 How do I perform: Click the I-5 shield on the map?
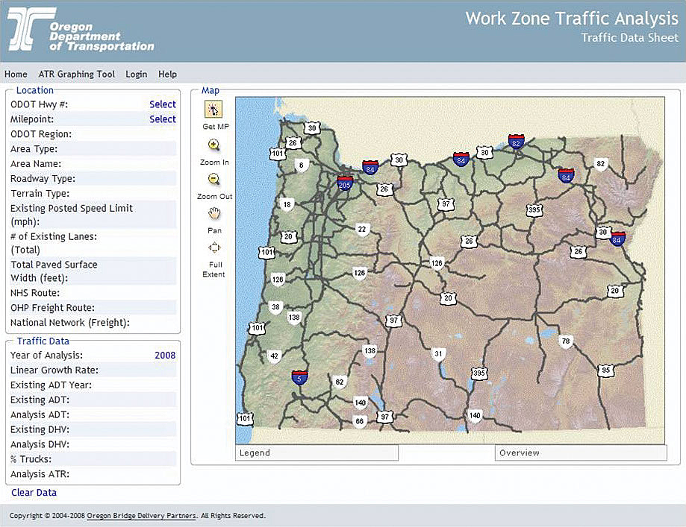299,378
